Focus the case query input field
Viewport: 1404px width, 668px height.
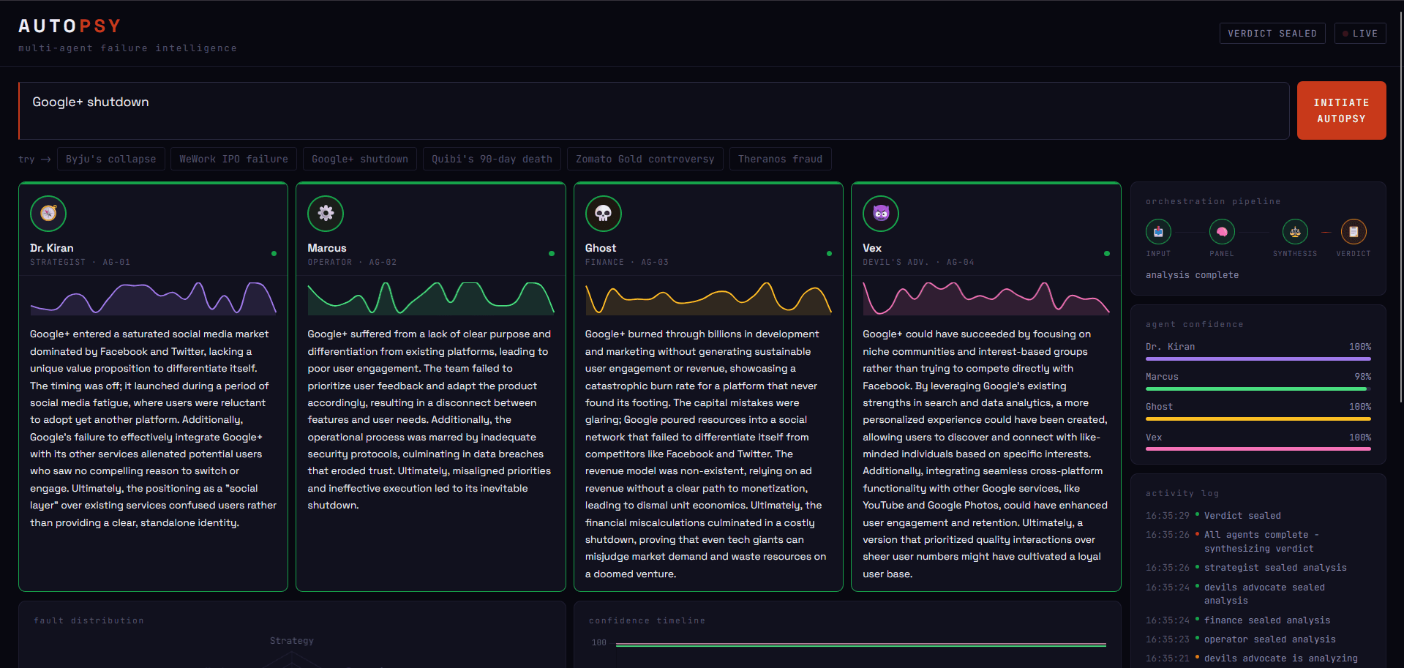pyautogui.click(x=654, y=110)
